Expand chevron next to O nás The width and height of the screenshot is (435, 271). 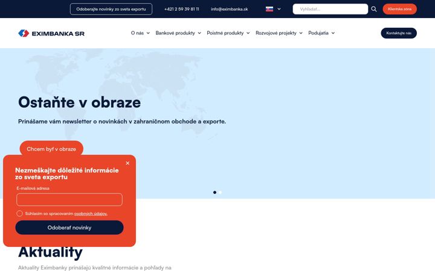[148, 33]
